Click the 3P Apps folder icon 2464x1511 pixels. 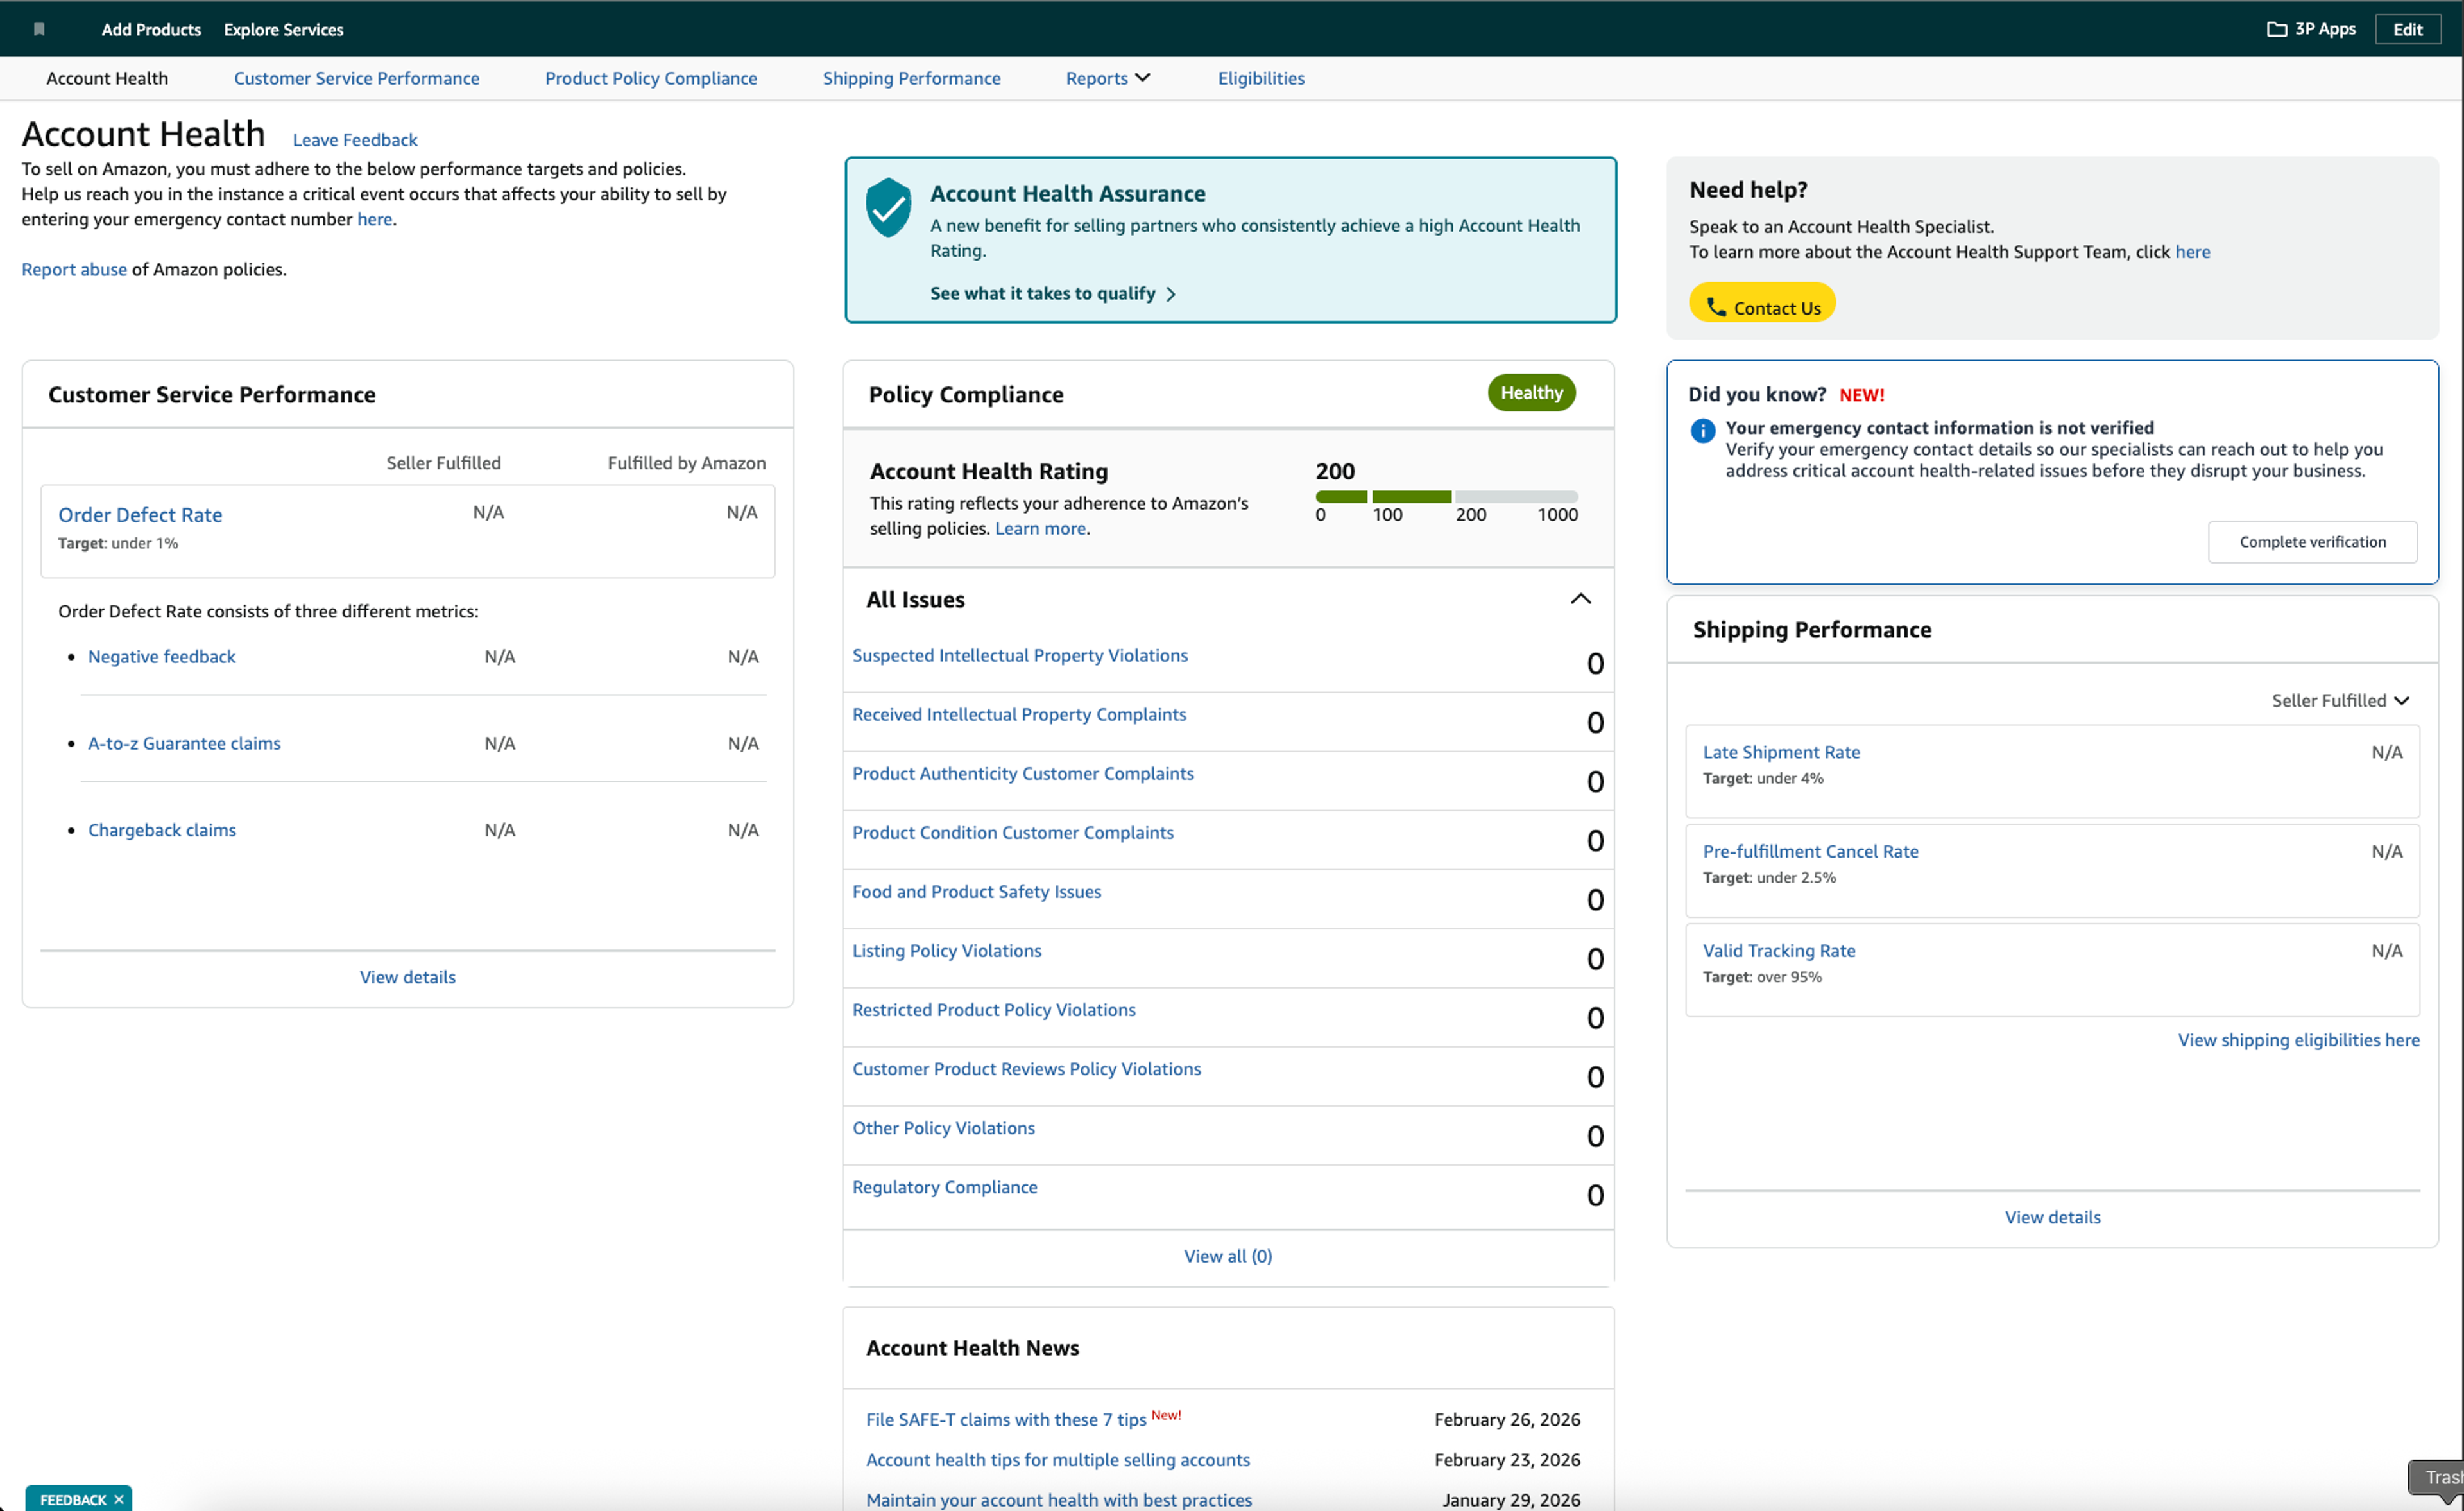click(x=2276, y=29)
